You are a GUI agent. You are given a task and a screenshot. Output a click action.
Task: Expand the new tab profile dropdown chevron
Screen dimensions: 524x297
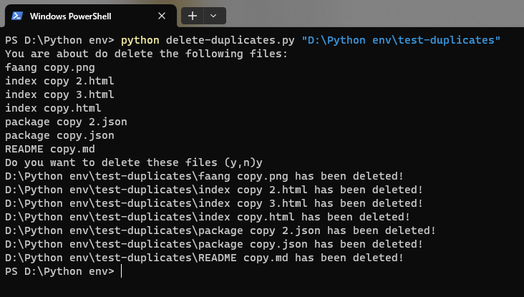213,15
